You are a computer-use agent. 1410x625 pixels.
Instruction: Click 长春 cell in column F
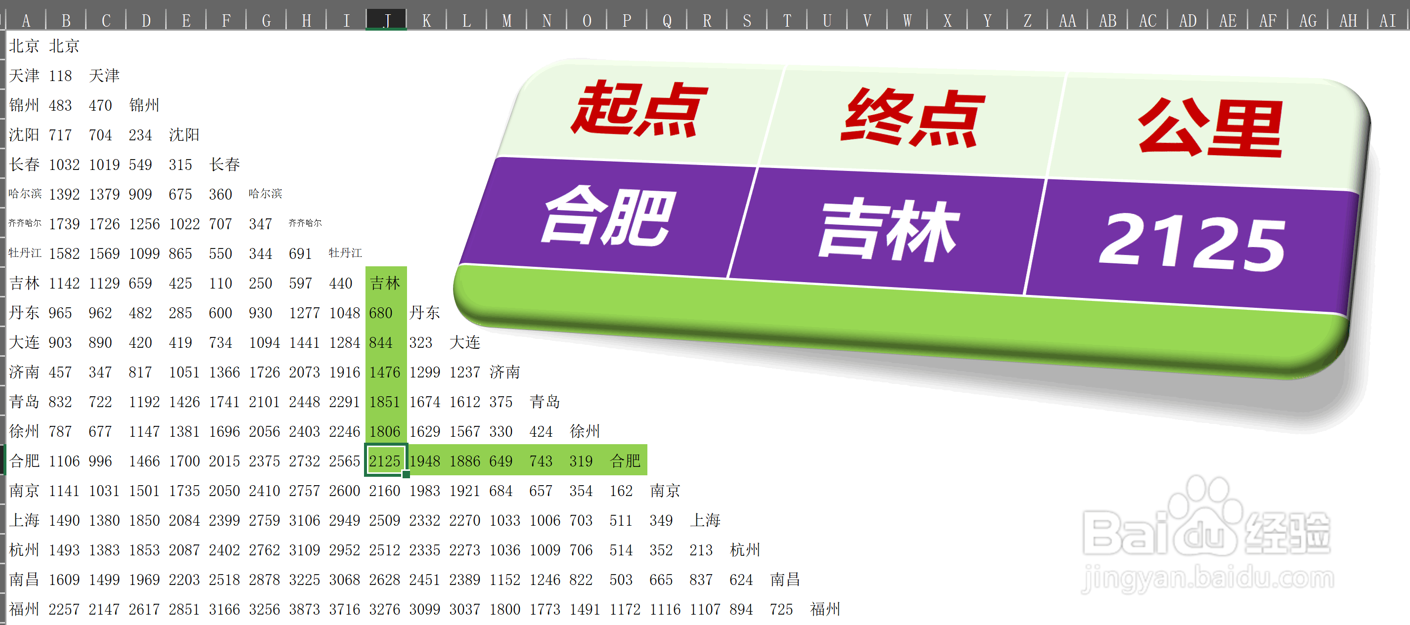point(225,164)
